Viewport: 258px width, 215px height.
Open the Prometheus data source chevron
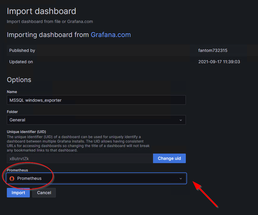point(180,178)
